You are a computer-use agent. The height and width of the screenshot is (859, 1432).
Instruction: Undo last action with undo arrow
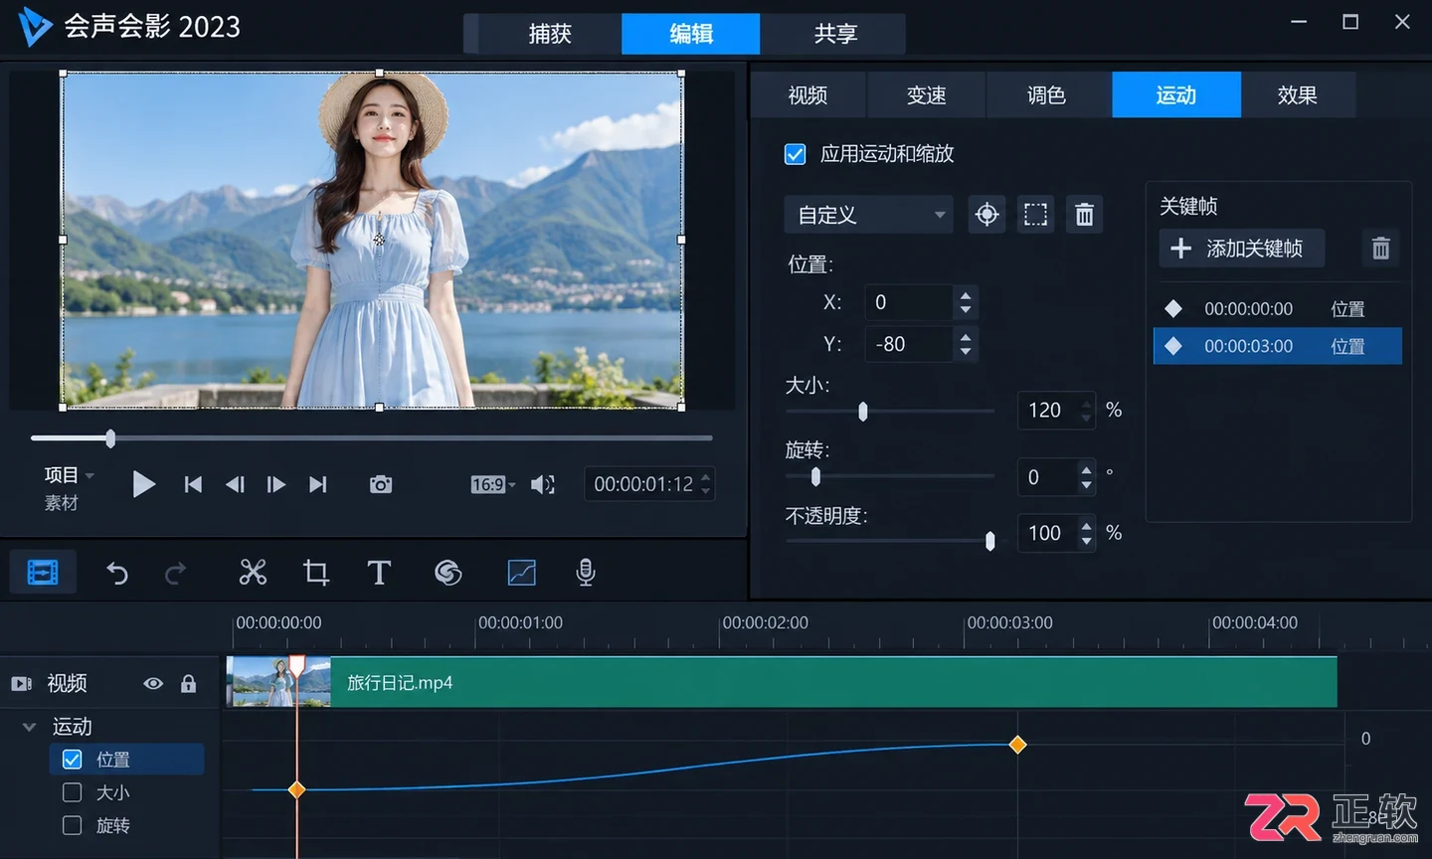pos(117,573)
